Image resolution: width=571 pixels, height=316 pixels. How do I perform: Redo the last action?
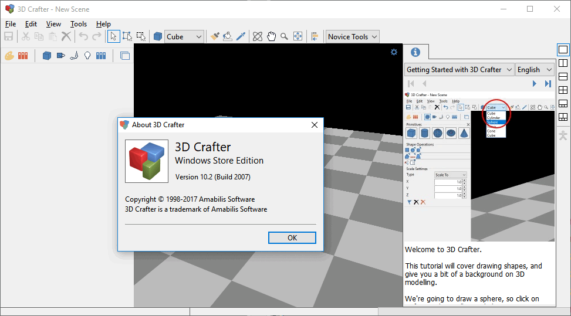[97, 36]
